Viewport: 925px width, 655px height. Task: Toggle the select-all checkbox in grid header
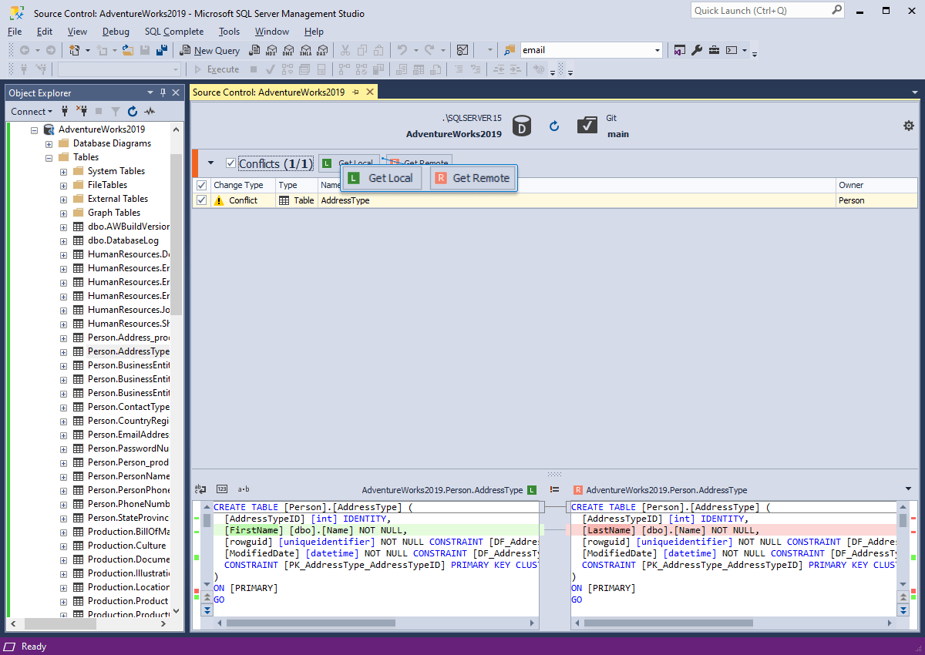pos(201,185)
